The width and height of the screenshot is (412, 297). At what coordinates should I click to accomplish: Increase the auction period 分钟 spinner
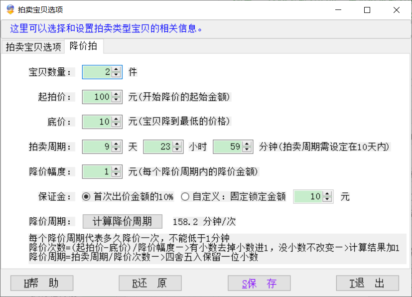tap(248, 144)
